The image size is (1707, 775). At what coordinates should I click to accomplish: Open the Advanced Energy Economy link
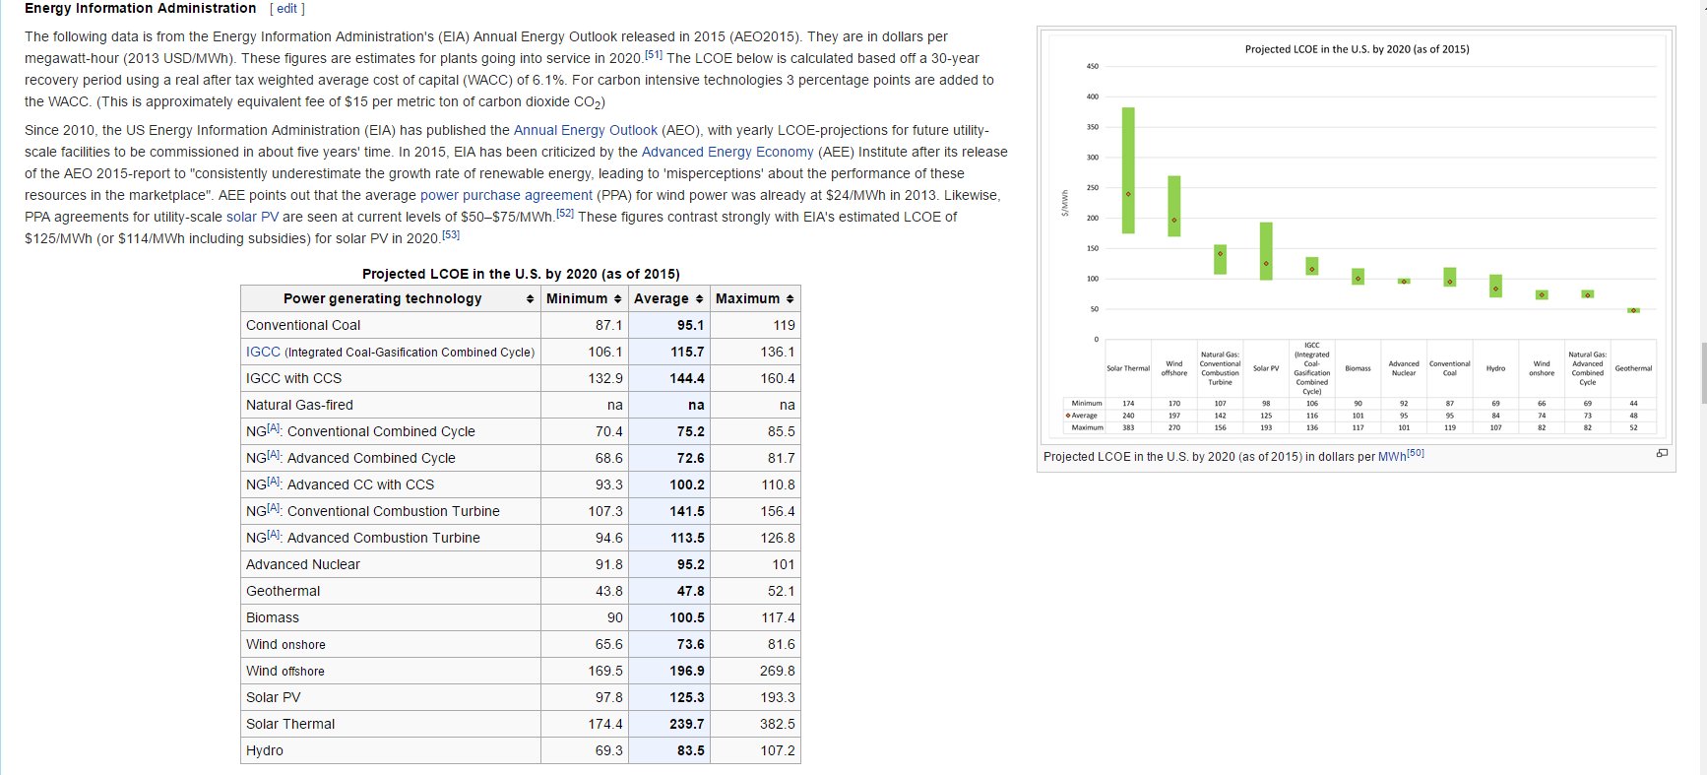click(x=727, y=152)
